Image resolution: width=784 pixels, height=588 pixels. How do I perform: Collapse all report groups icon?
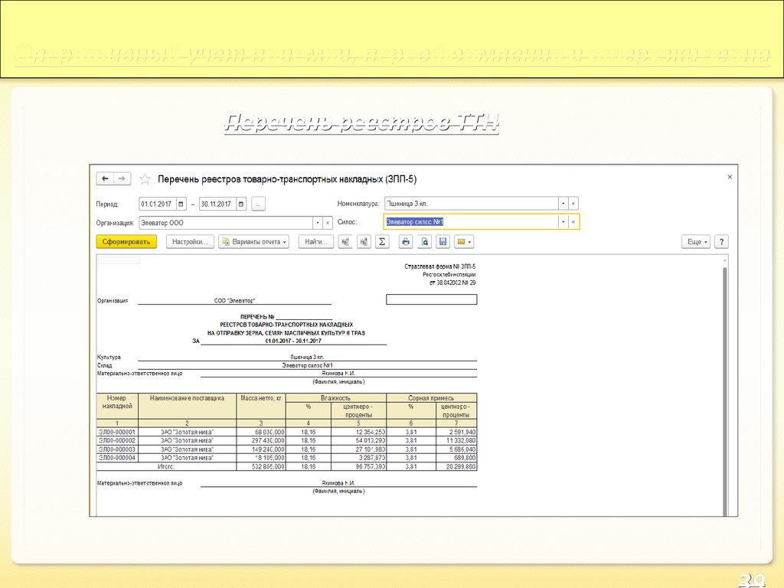[345, 241]
